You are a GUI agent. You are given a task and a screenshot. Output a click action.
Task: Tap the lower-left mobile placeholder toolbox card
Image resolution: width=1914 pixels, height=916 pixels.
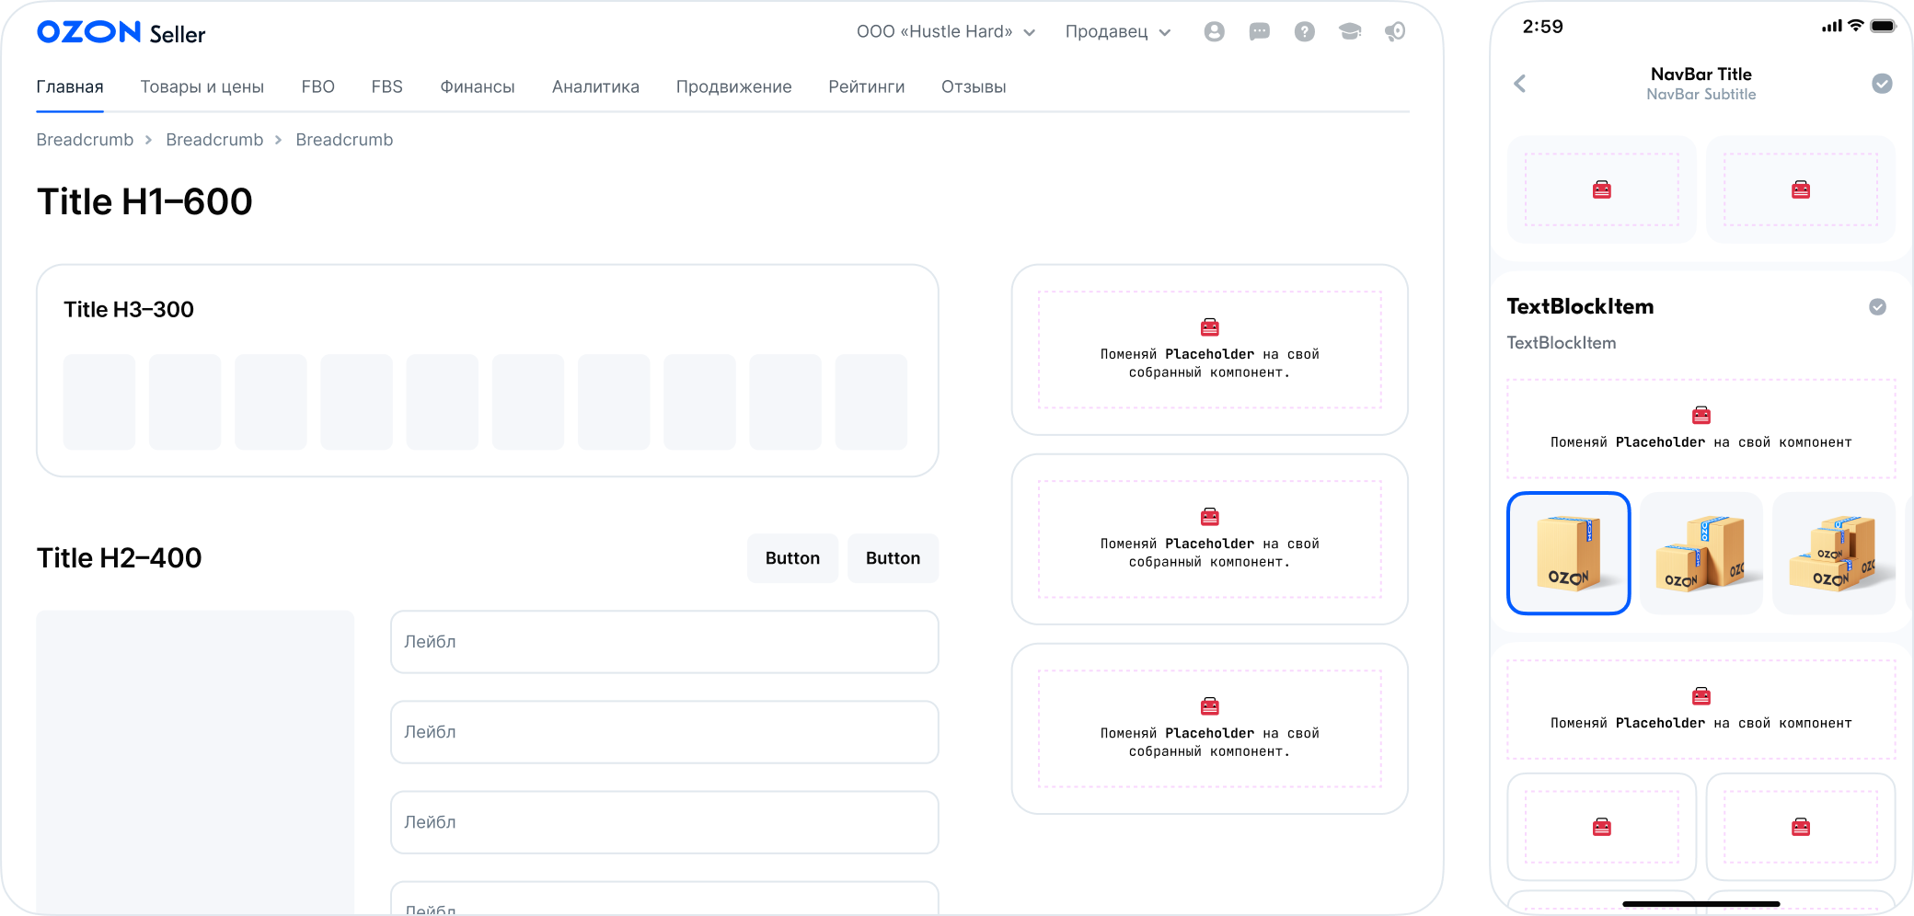pos(1602,827)
